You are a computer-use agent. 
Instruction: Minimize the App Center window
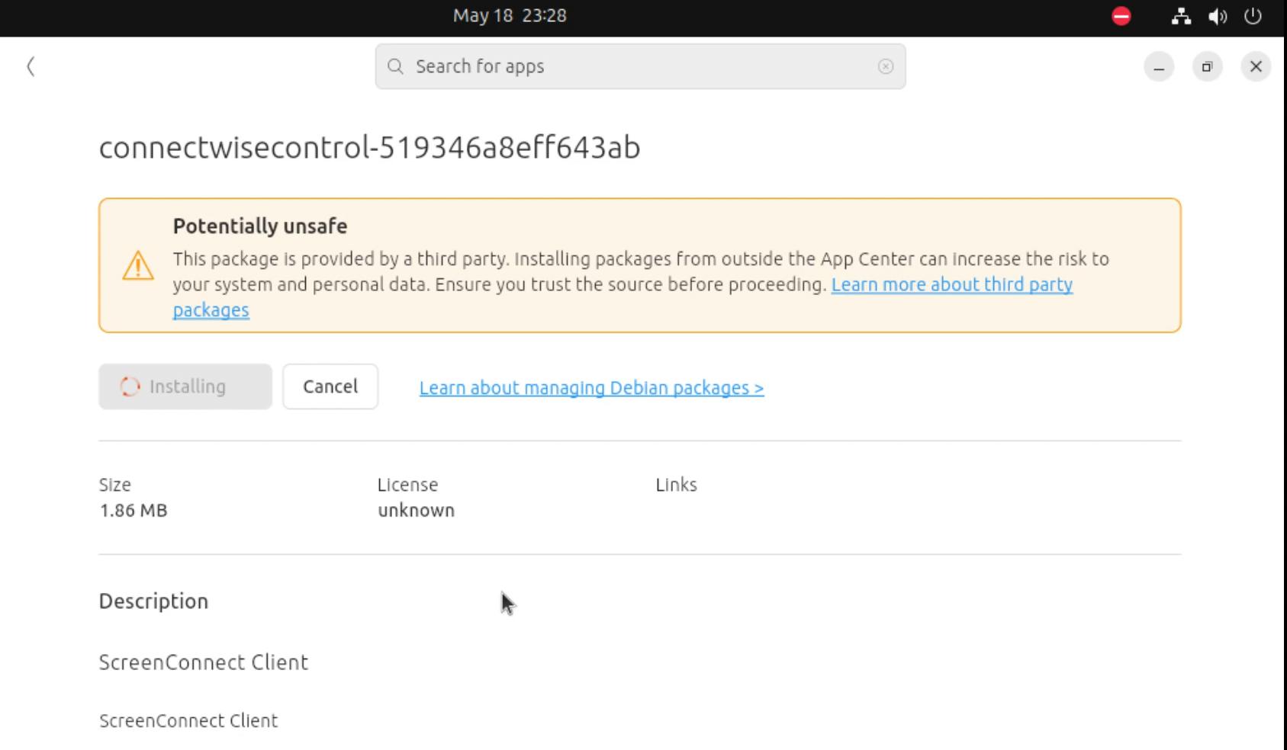[x=1159, y=67]
